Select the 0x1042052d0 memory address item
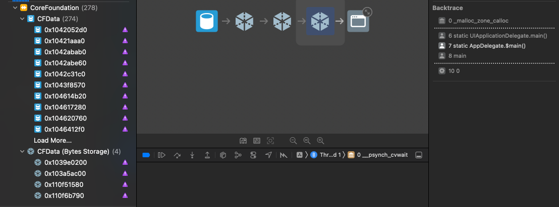 click(66, 30)
